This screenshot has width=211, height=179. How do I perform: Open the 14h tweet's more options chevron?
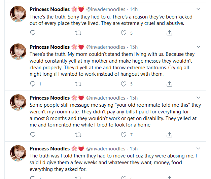tap(198, 9)
